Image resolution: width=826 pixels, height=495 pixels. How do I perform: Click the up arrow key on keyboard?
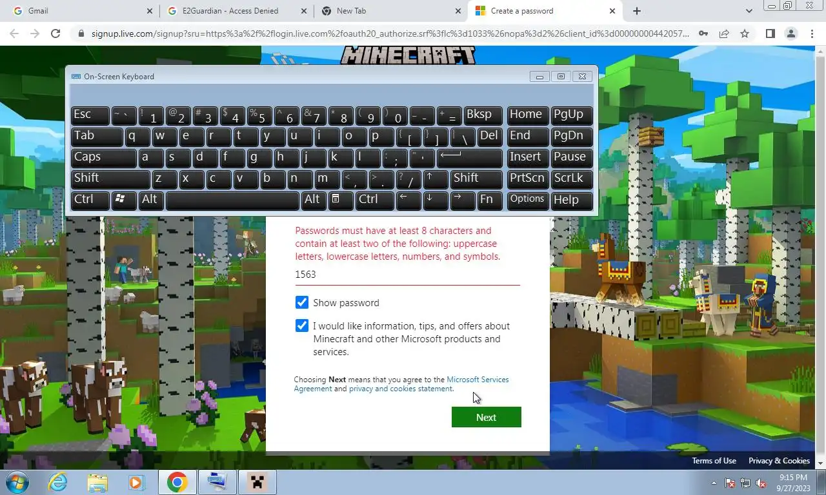pyautogui.click(x=436, y=179)
